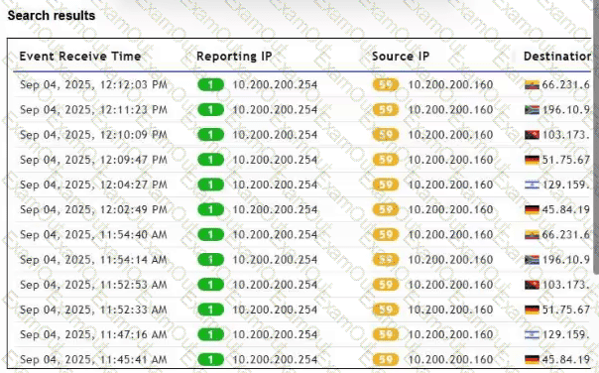Viewport: 599px width, 373px height.
Task: Click yellow 59 badge in 12:02:49 PM row
Action: click(386, 210)
